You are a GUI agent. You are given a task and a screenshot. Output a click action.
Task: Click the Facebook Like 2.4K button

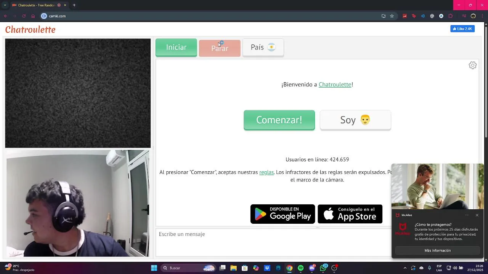[x=462, y=29]
